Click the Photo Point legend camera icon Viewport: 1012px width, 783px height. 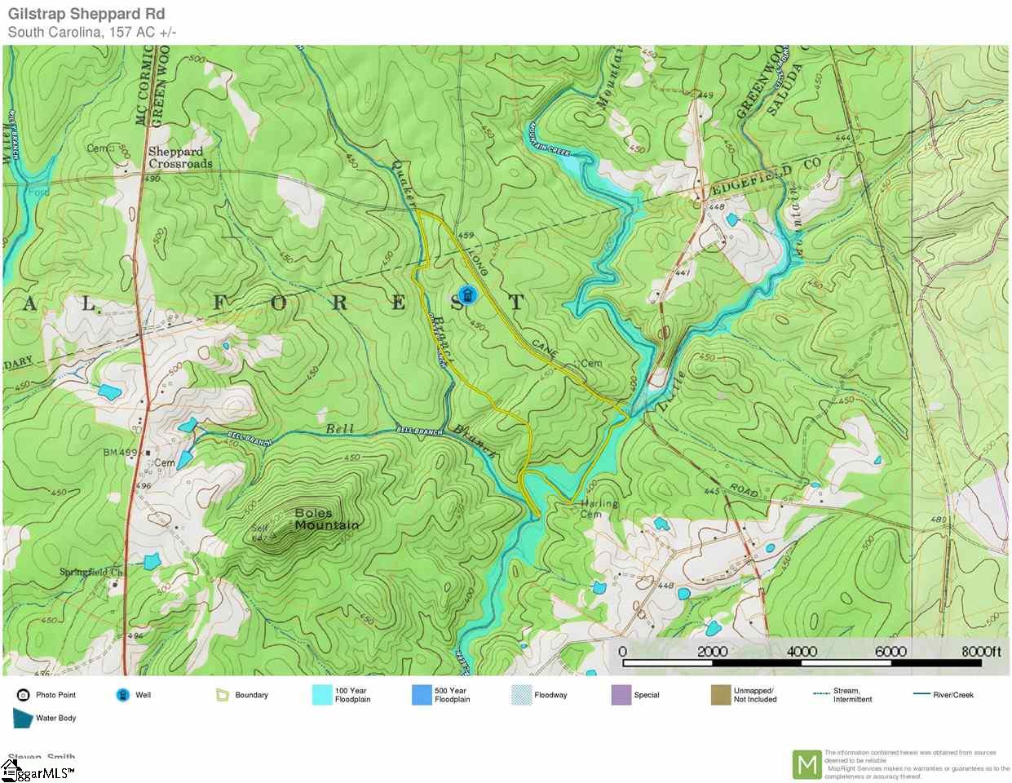(x=23, y=695)
